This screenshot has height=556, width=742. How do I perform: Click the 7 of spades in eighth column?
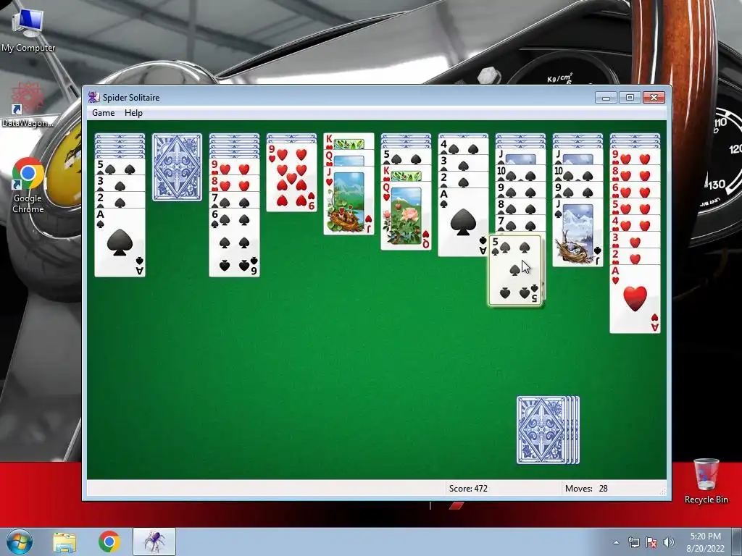pos(520,223)
